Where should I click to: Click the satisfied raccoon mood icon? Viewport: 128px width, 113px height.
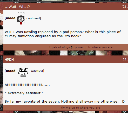[23, 72]
